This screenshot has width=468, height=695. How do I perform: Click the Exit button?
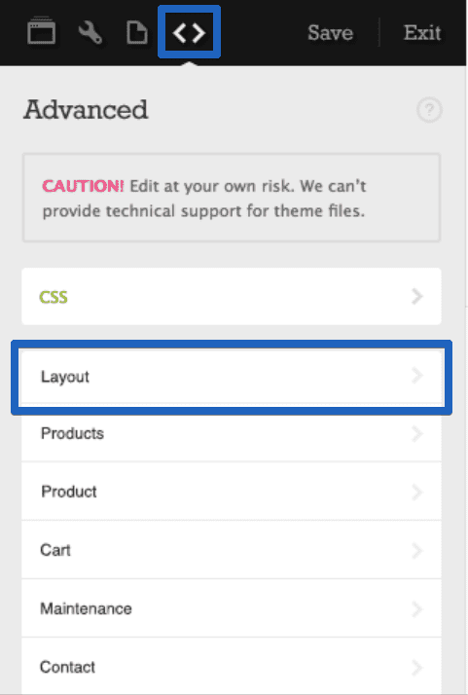coord(422,32)
